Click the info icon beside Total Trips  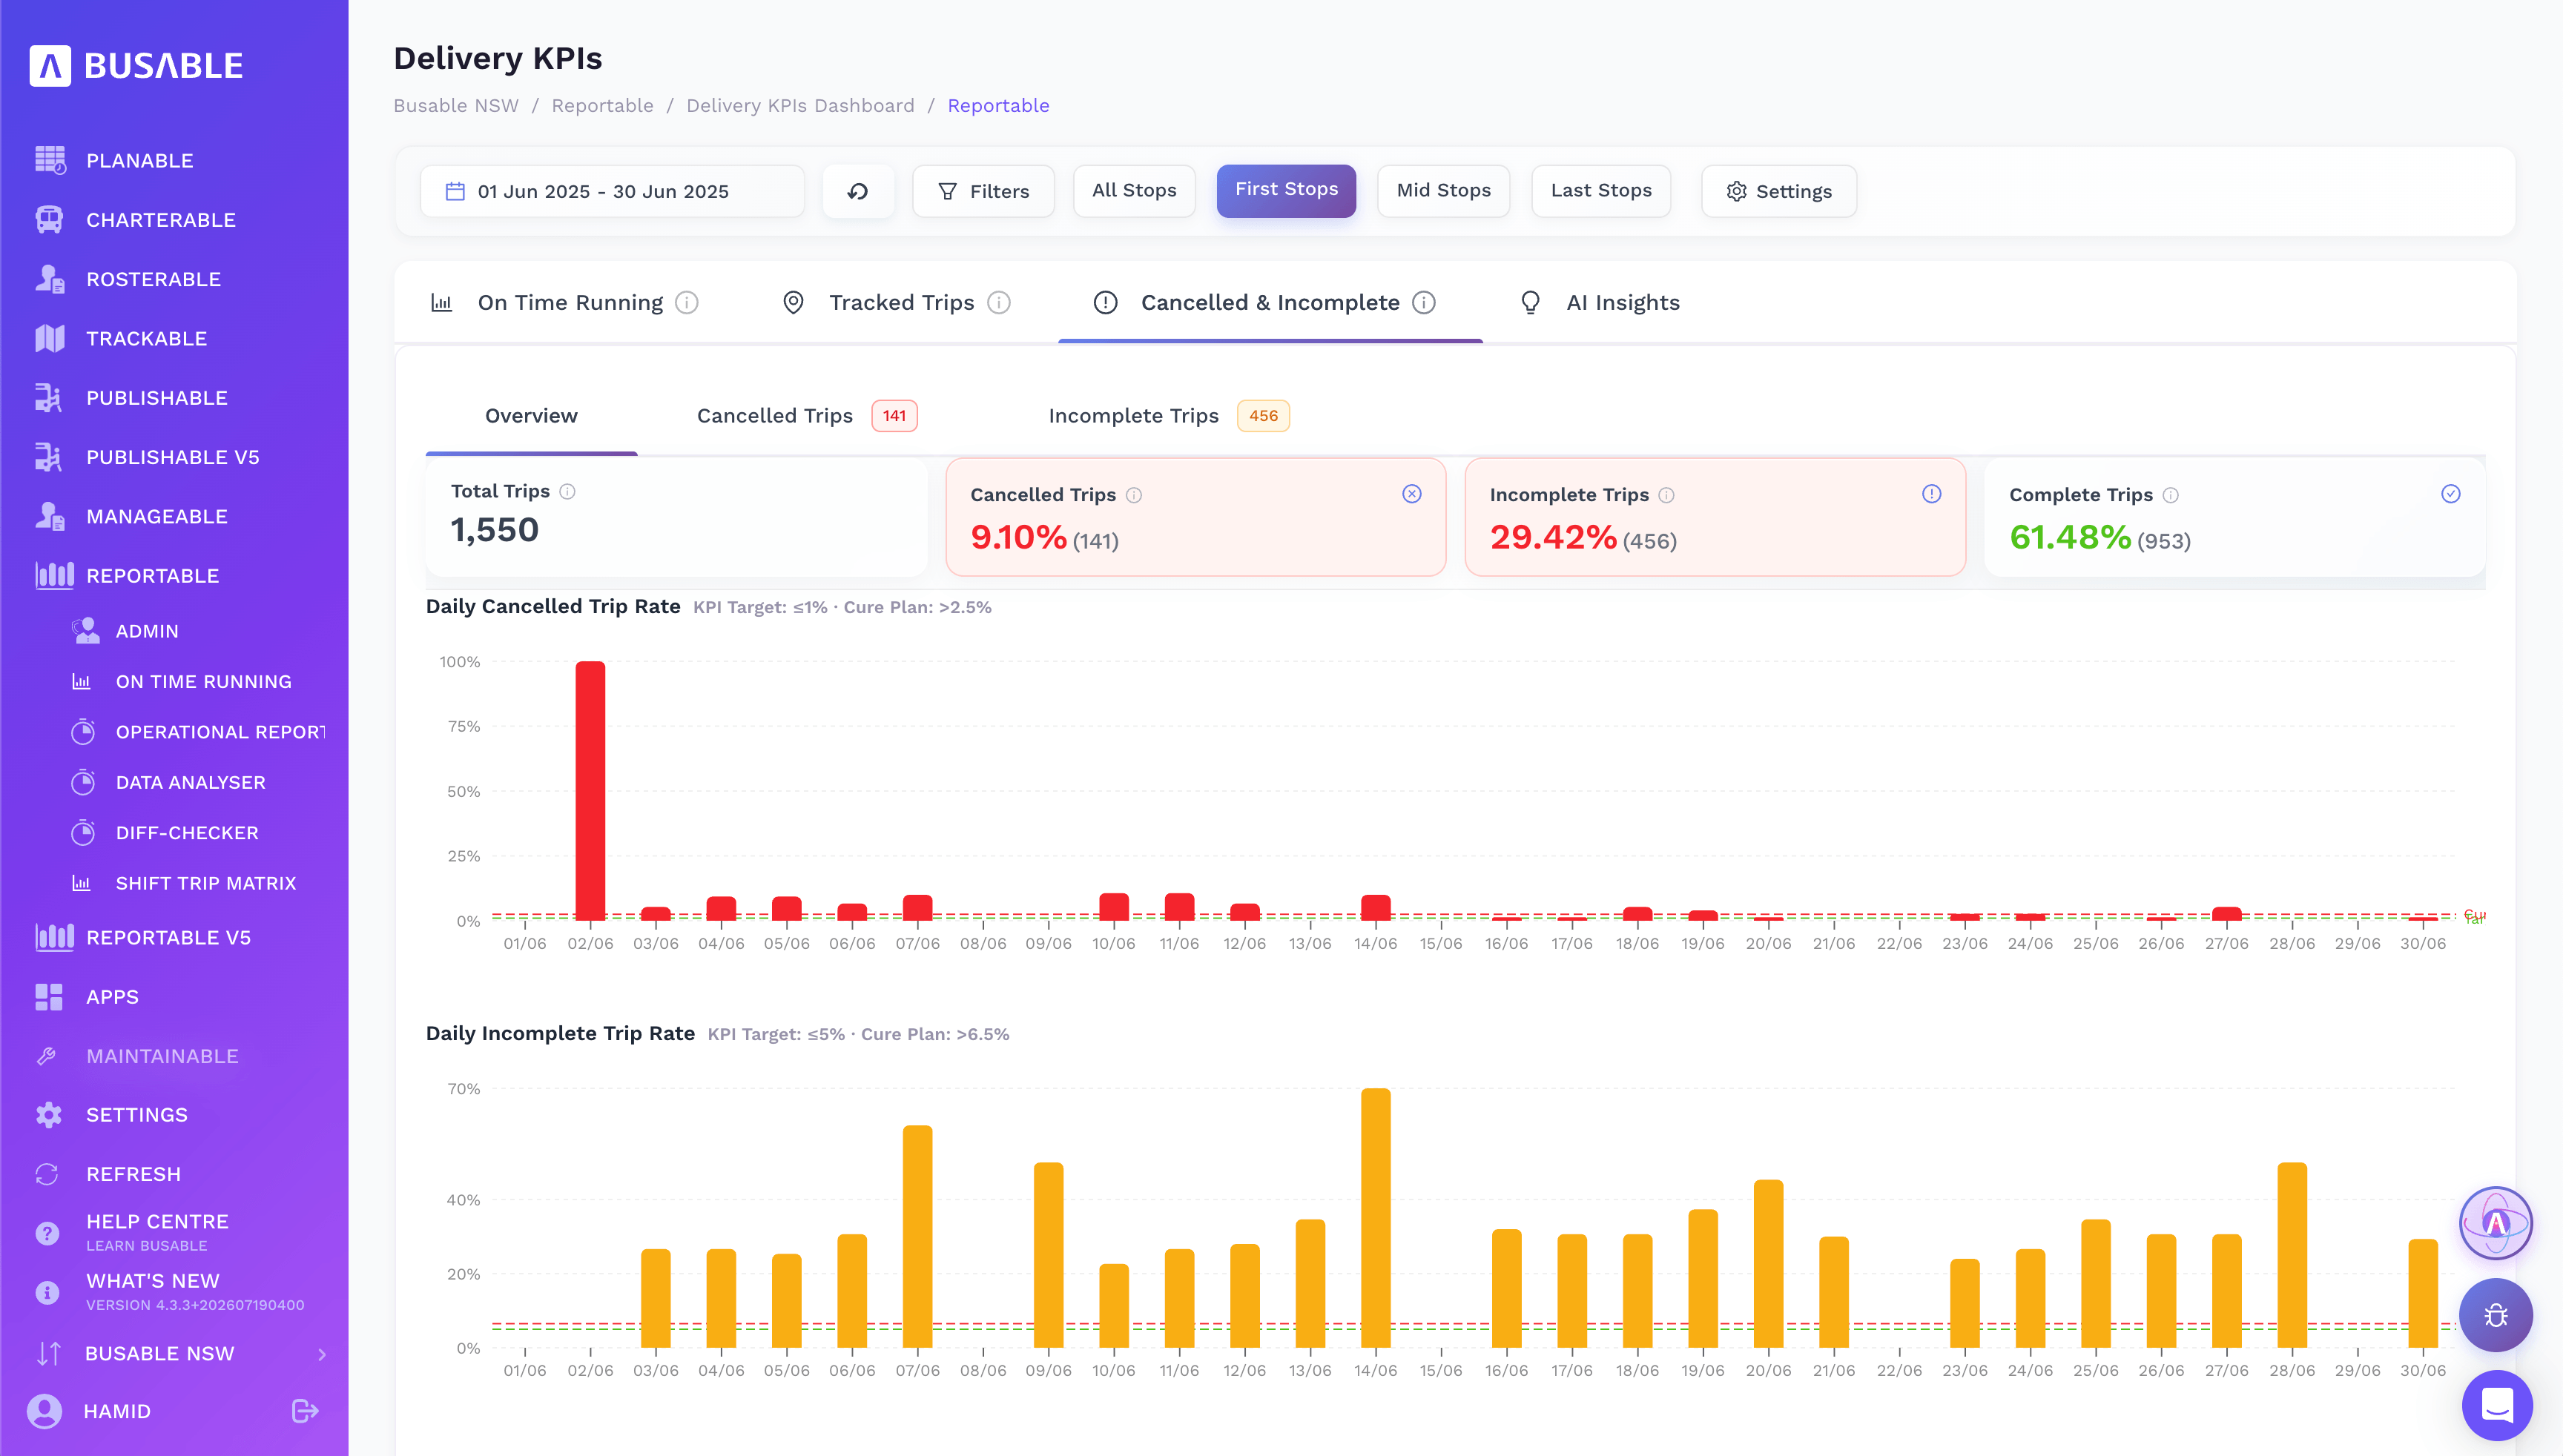coord(567,491)
